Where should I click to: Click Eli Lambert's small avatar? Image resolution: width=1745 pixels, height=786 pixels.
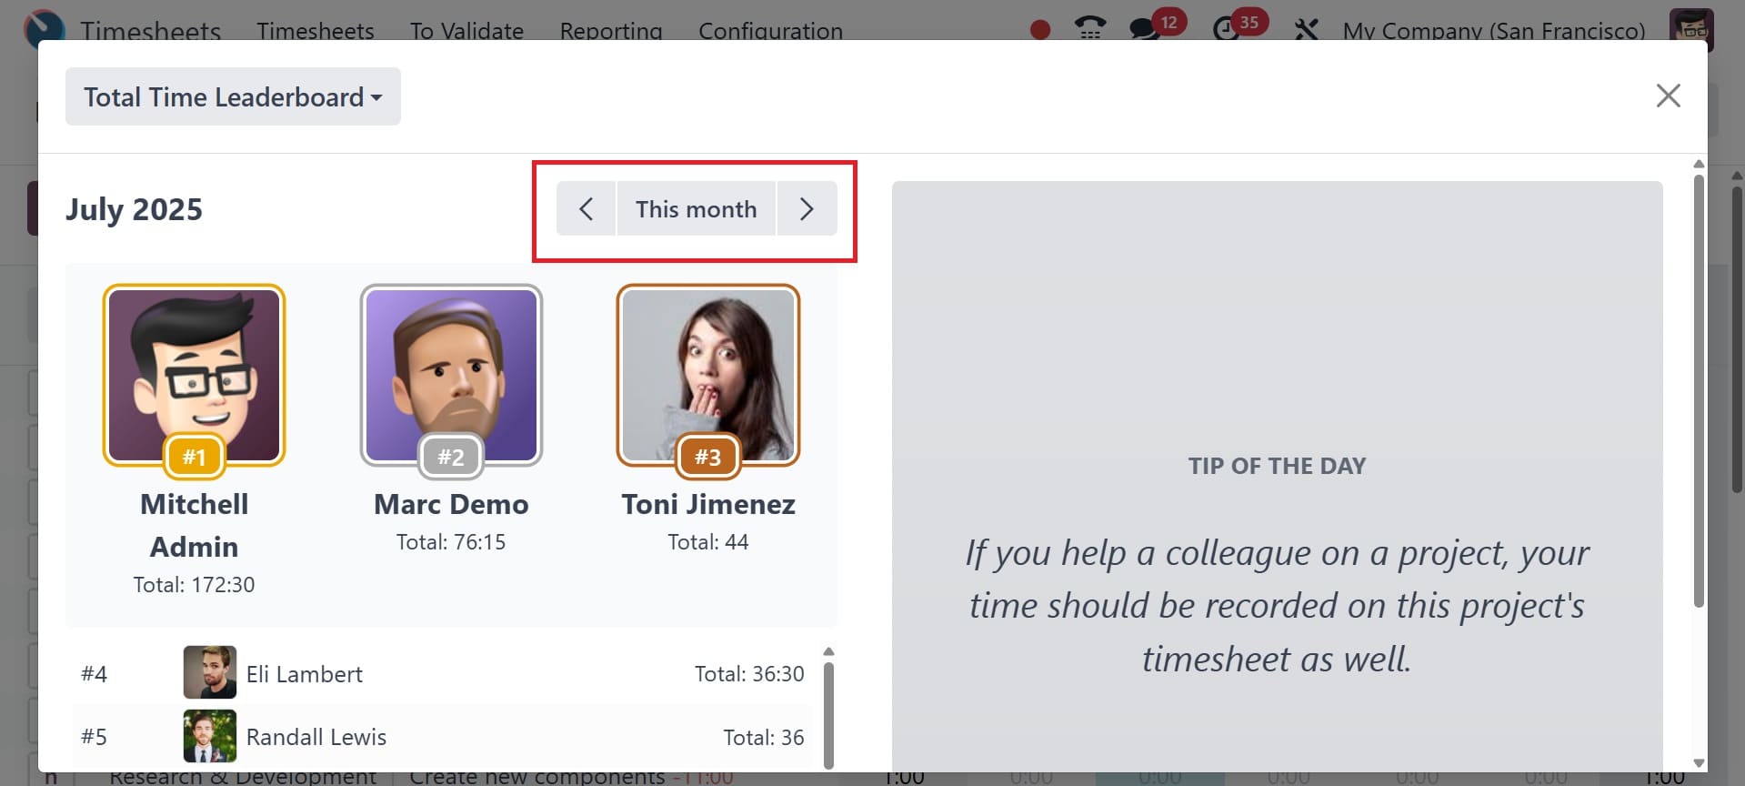(210, 672)
